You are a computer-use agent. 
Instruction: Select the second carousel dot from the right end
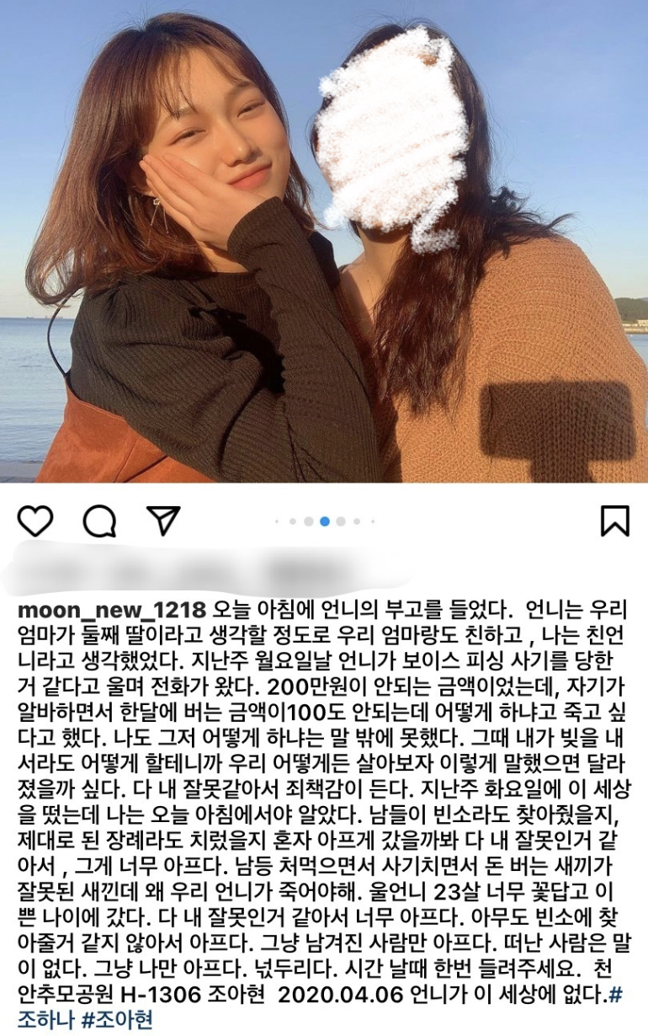click(357, 521)
